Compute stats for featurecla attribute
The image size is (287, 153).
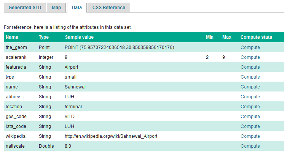point(250,67)
